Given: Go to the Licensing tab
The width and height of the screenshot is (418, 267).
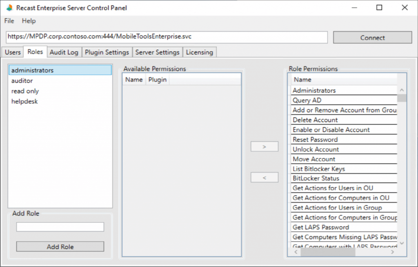Looking at the screenshot, I should [199, 52].
